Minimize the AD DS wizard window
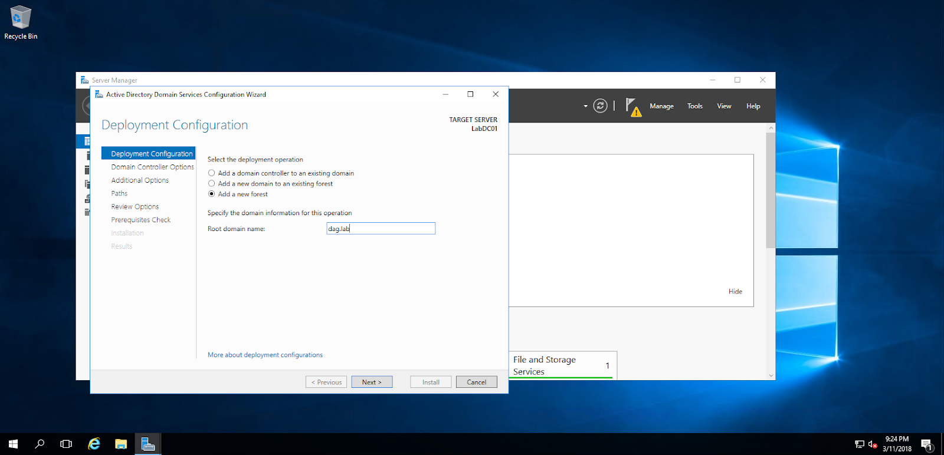This screenshot has width=944, height=455. [x=445, y=94]
